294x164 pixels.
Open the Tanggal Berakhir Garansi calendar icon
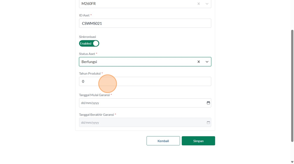[x=208, y=122]
